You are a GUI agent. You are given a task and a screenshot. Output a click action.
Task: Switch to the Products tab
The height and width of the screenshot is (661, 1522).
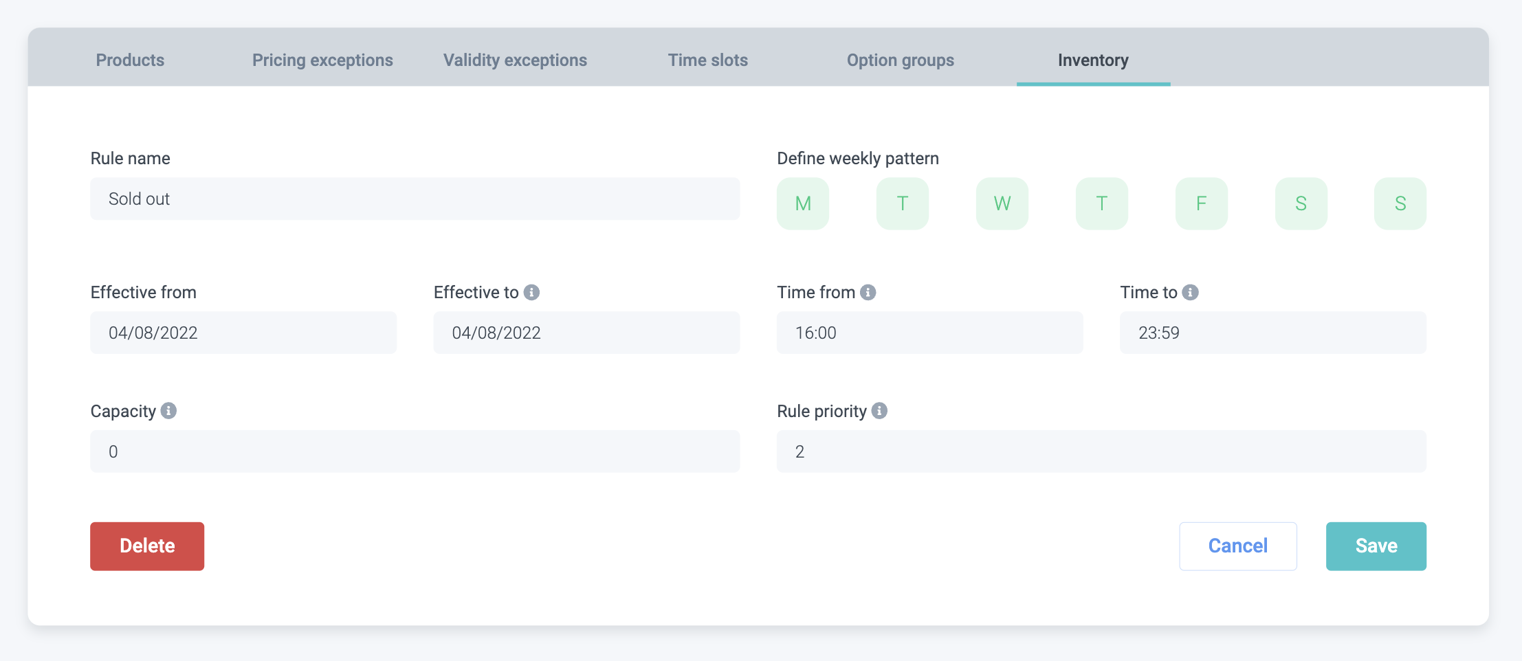130,60
